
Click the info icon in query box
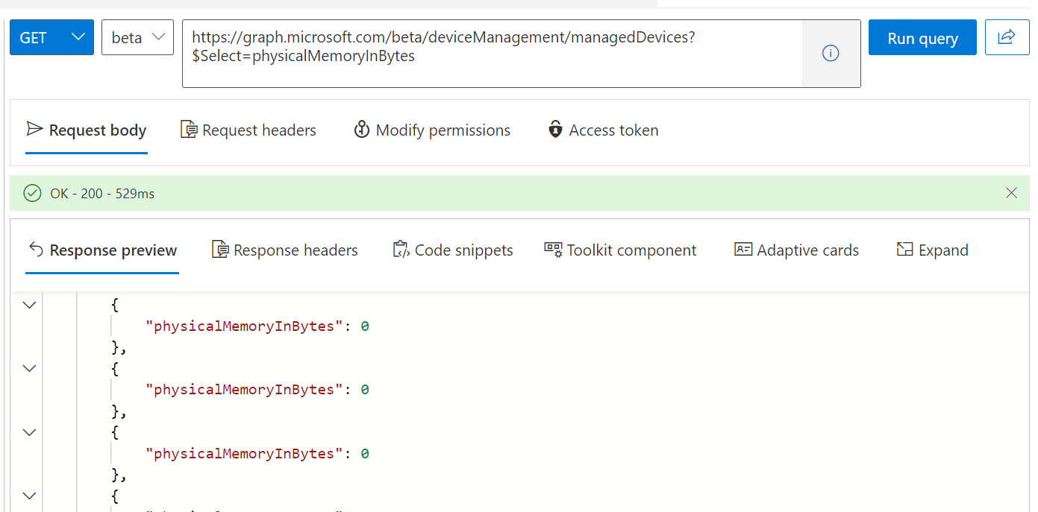pos(831,54)
